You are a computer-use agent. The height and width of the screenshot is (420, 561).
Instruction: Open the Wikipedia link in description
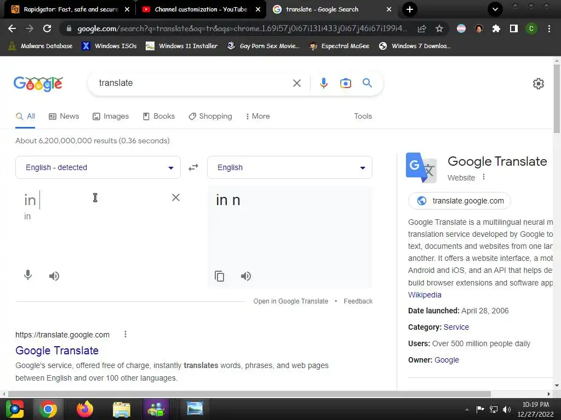(425, 295)
